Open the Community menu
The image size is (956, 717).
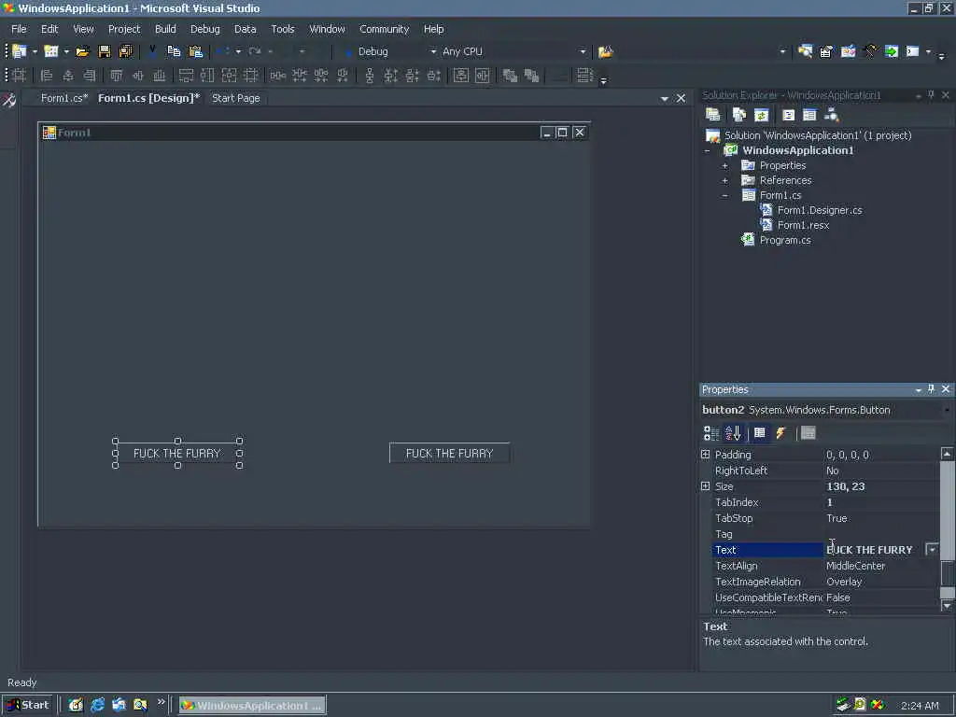pos(384,29)
